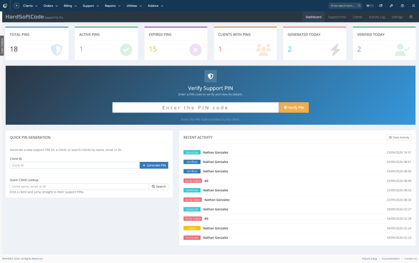This screenshot has width=419, height=263.
Task: Click the red Terminate badge
Action: pyautogui.click(x=192, y=238)
